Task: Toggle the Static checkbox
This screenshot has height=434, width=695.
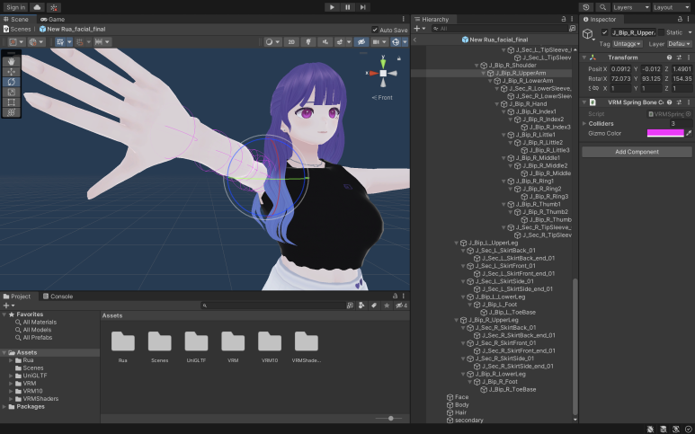Action: tap(661, 32)
